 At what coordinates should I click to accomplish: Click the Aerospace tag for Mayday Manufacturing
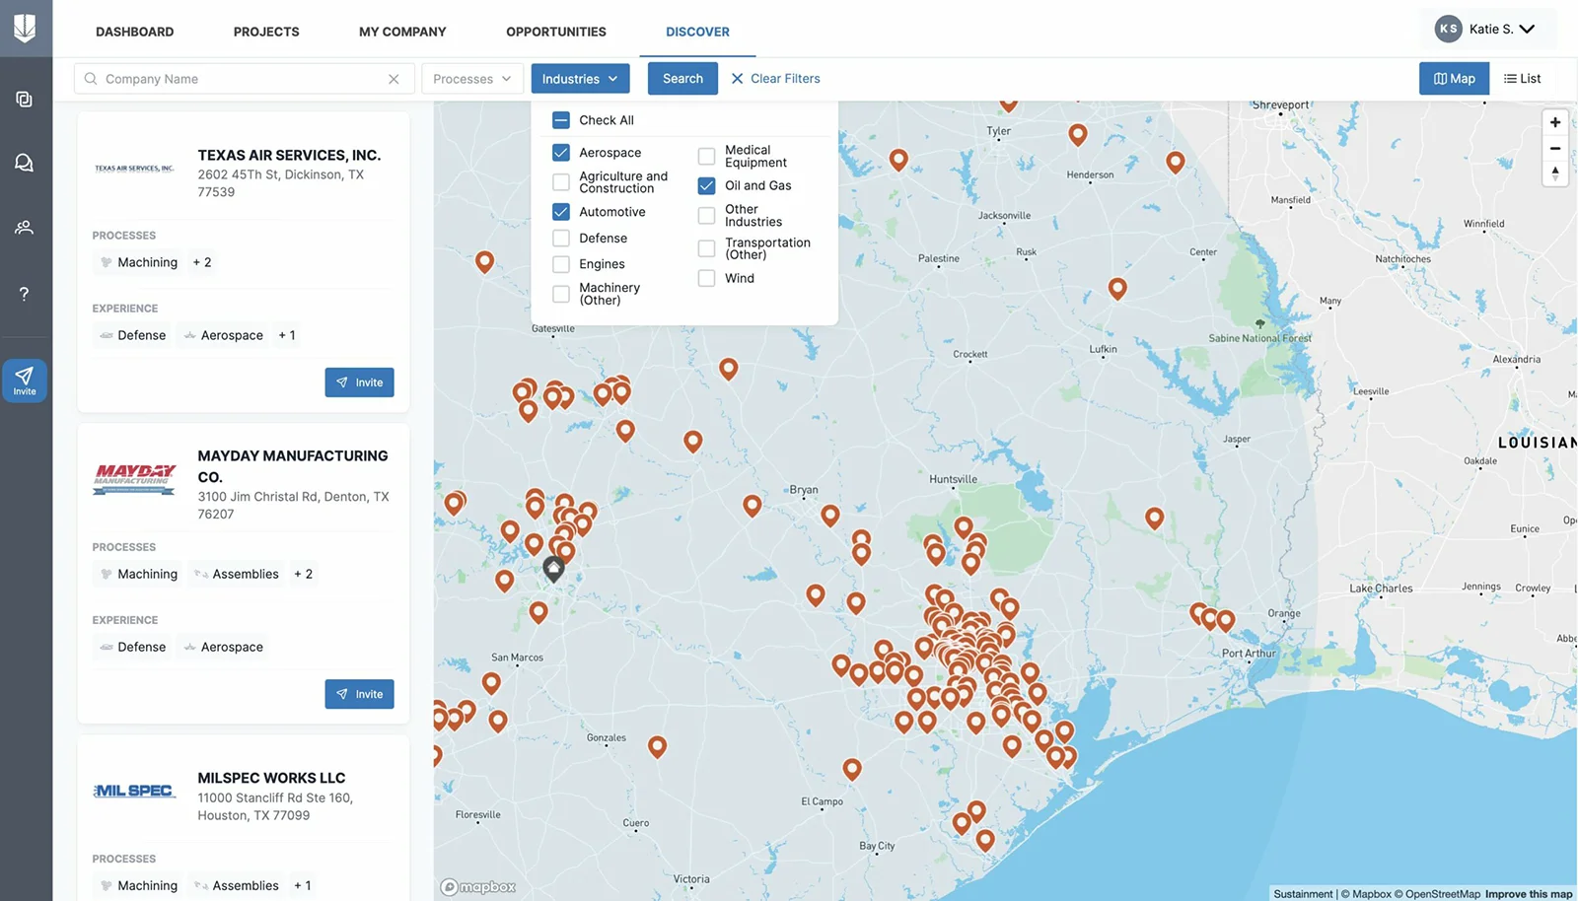pos(223,647)
